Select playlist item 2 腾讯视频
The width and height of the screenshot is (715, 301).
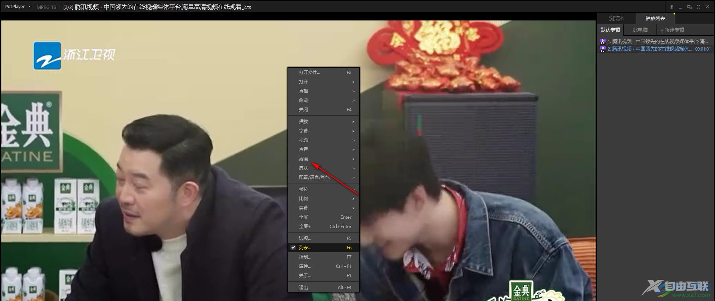(655, 49)
